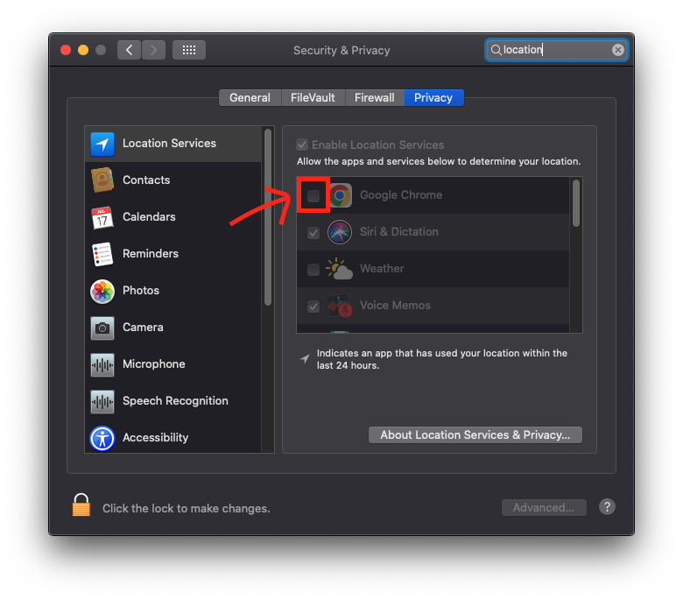This screenshot has width=683, height=600.
Task: Open About Location Services & Privacy
Action: (475, 434)
